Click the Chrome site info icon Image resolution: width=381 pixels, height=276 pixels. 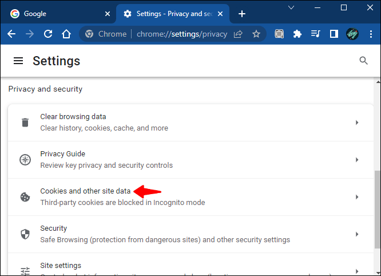click(x=89, y=34)
